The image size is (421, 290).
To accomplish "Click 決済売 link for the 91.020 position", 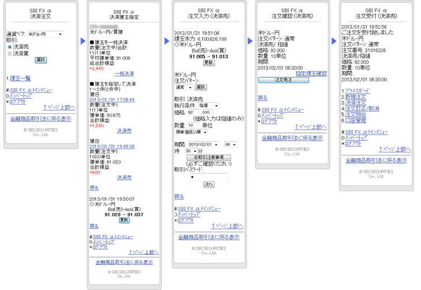I will [x=124, y=177].
